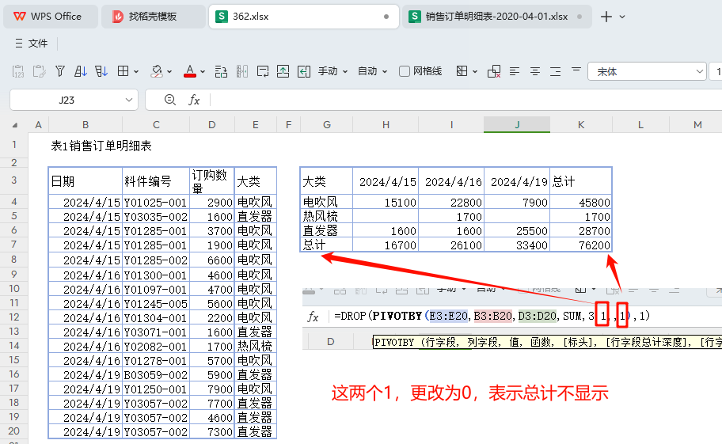
Task: Click the paste-format clipboard brush icon
Action: [x=39, y=71]
